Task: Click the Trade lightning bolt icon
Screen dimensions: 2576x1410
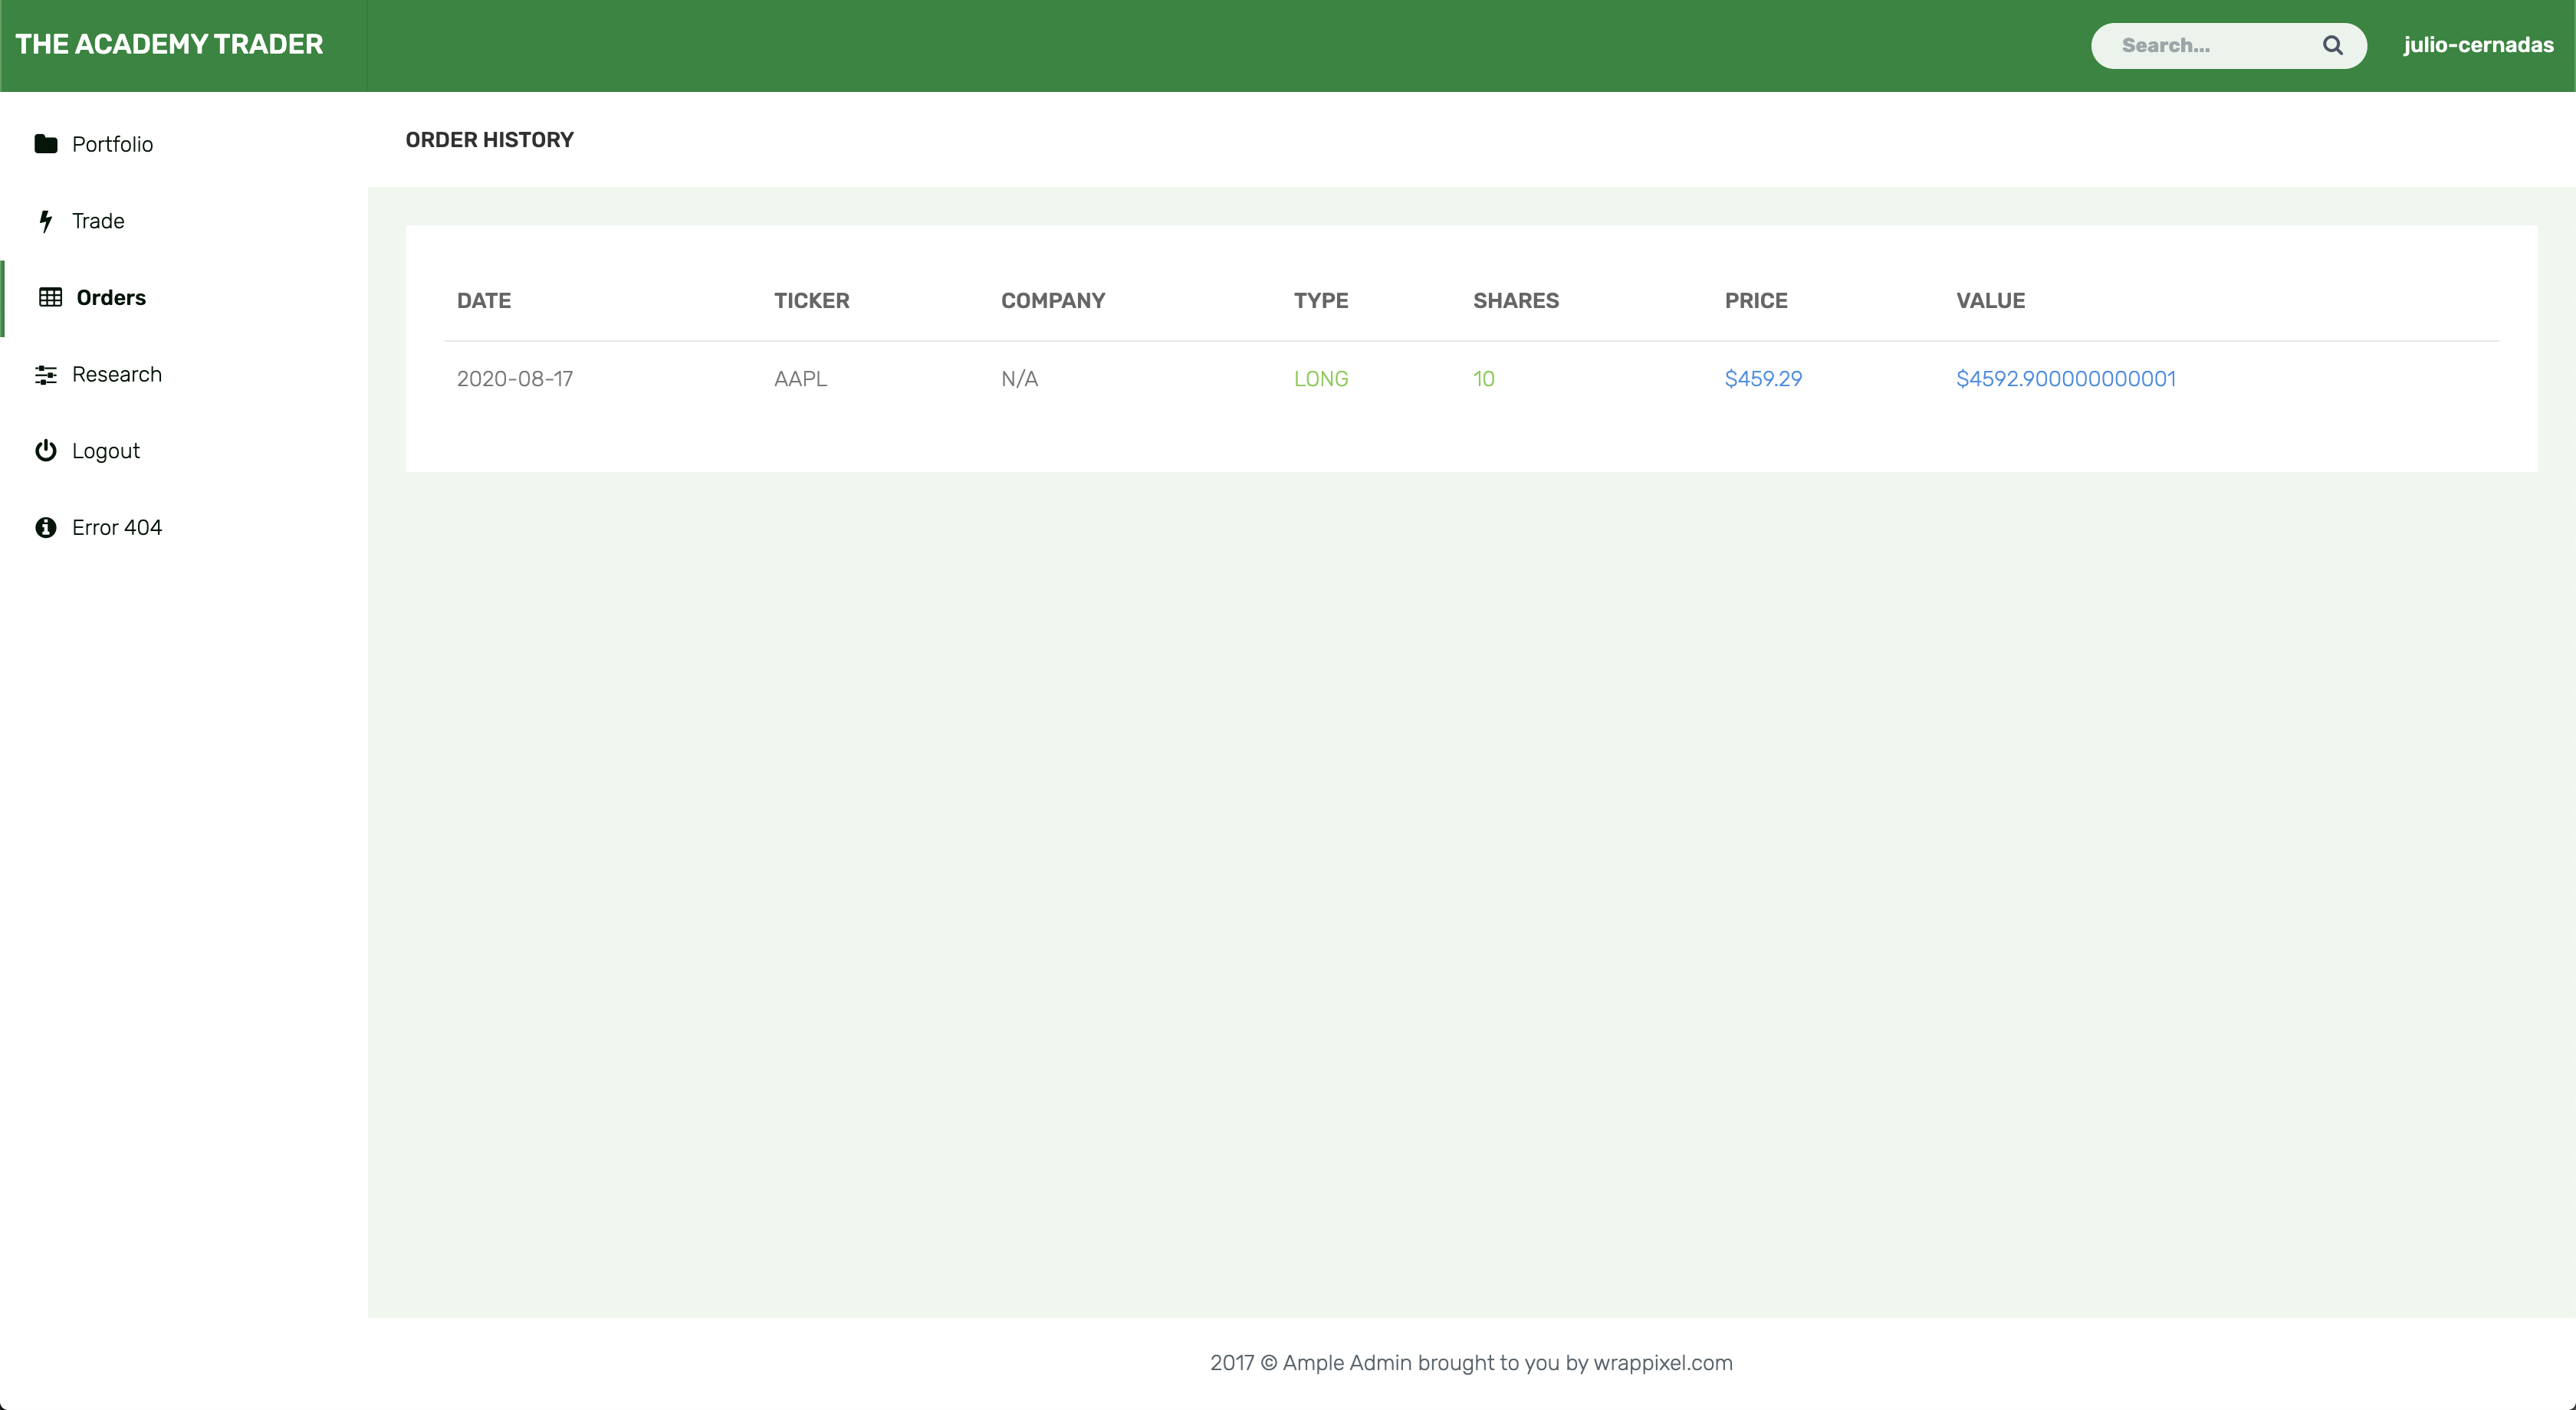Action: 45,221
